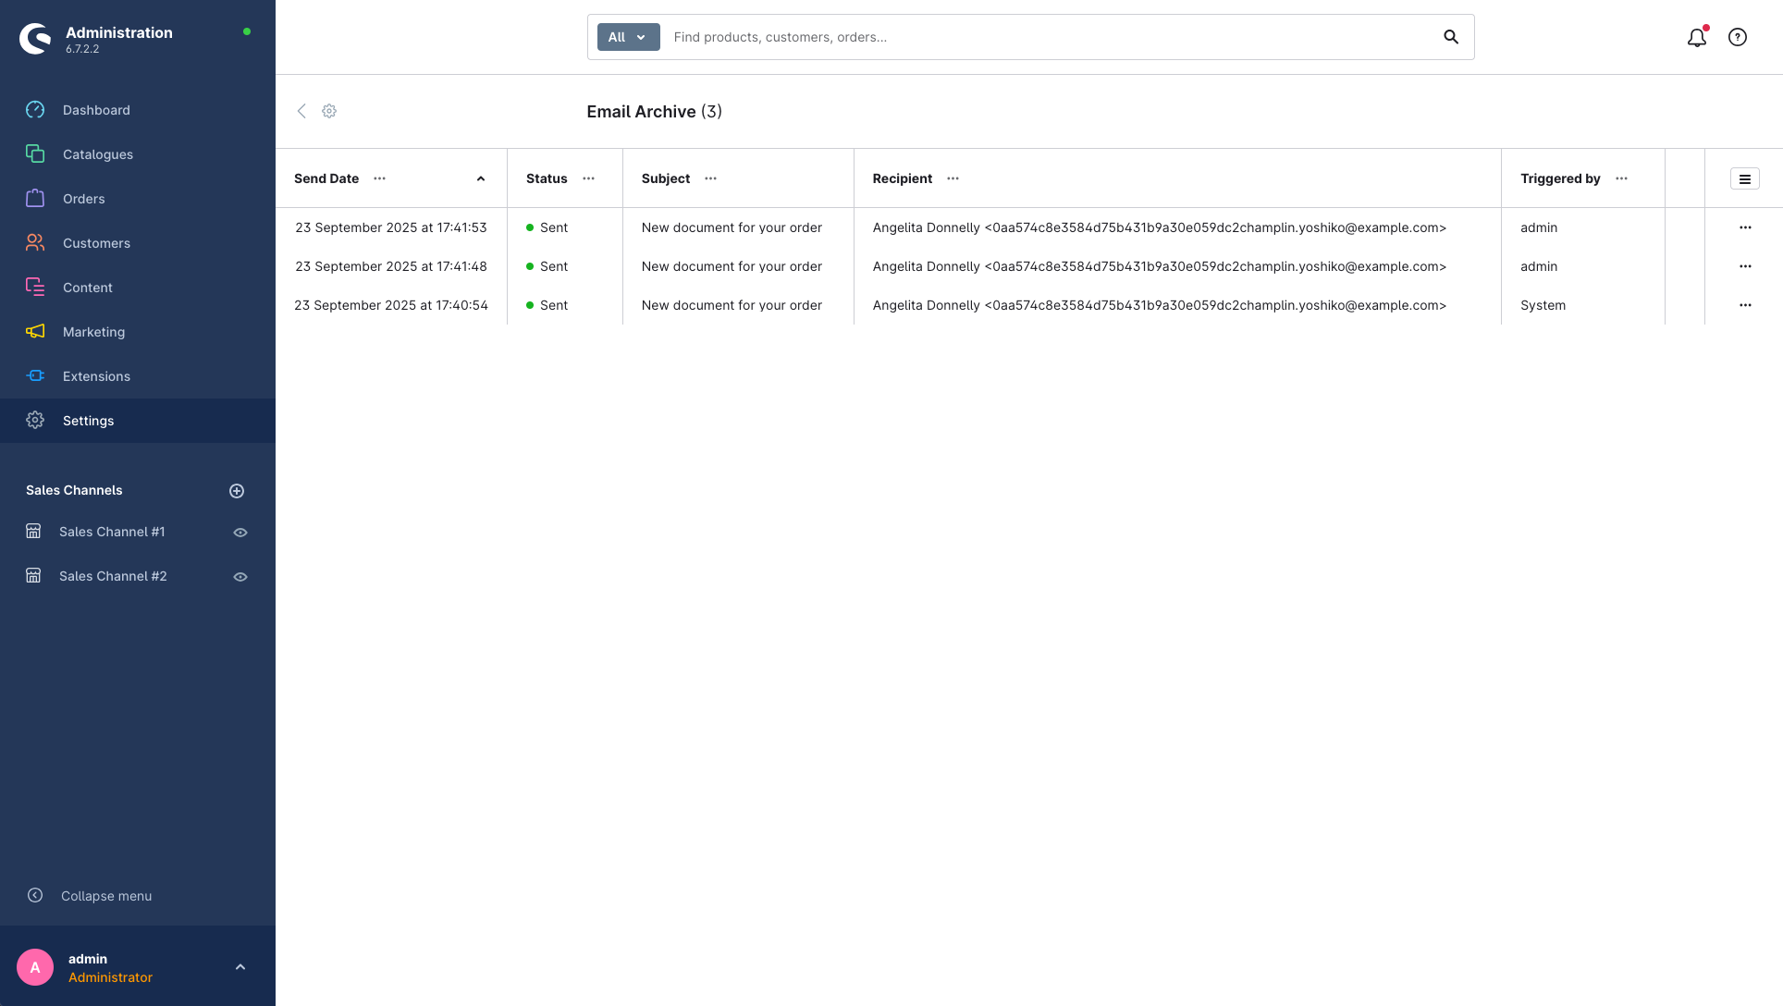Viewport: 1783px width, 1006px height.
Task: Add a sales channel with the plus icon
Action: (x=237, y=491)
